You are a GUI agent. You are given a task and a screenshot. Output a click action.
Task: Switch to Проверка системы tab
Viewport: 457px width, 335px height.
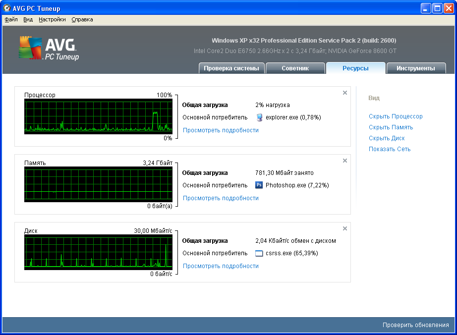point(231,68)
